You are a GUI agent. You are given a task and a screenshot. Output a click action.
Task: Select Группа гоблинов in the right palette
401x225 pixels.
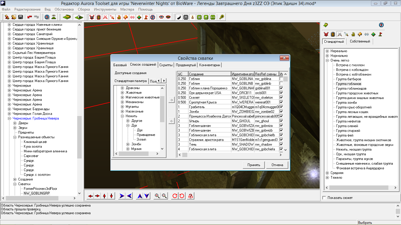pos(348,84)
